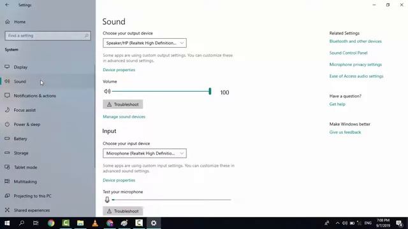Viewport: 408px width, 229px height.
Task: Click the Tablet mode icon
Action: (x=7, y=167)
